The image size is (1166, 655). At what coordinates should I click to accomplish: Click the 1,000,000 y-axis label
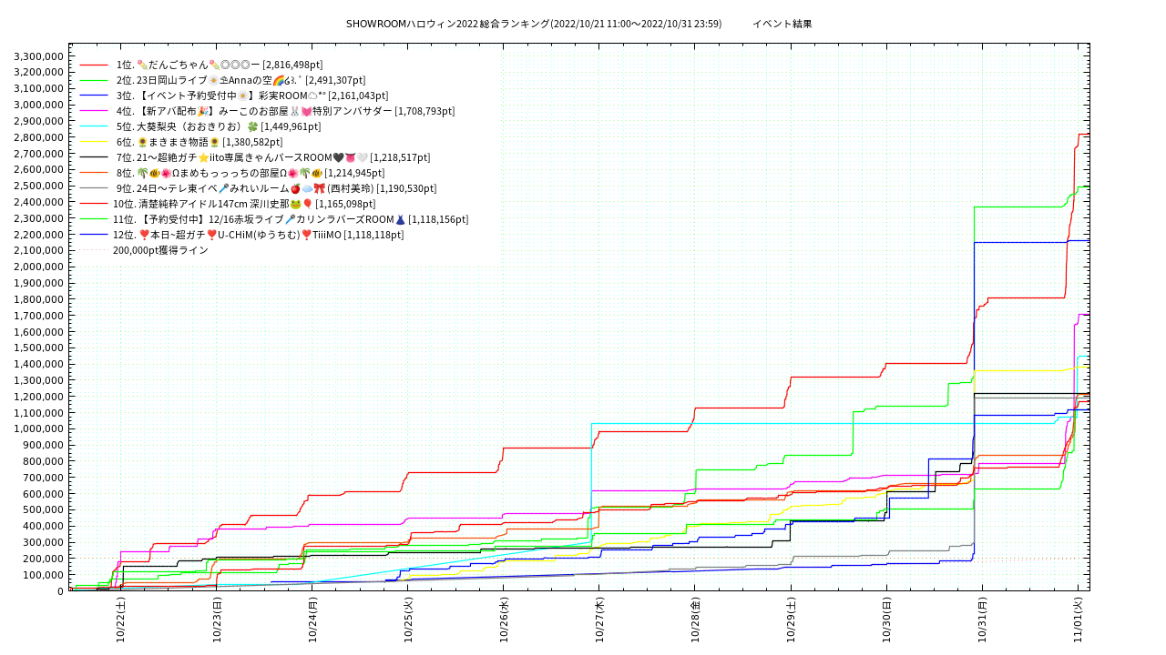tap(38, 428)
